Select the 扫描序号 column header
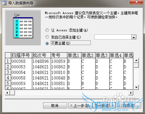The height and width of the screenshot is (114, 145). click(x=21, y=55)
